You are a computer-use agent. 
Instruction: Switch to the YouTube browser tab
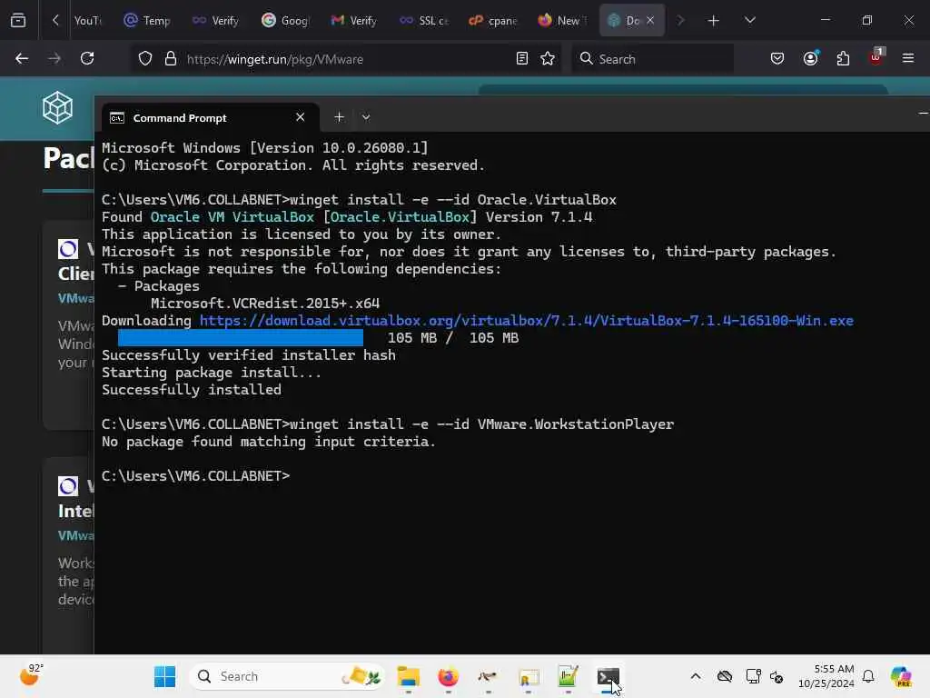click(87, 21)
